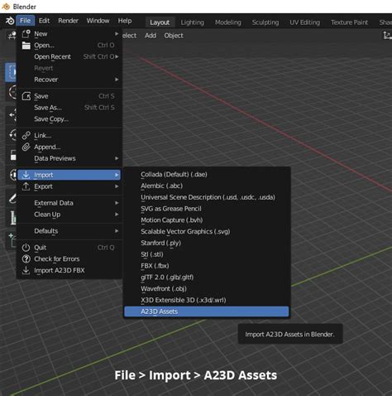Import SVG as Grease Pencil
The image size is (392, 396).
pyautogui.click(x=207, y=209)
